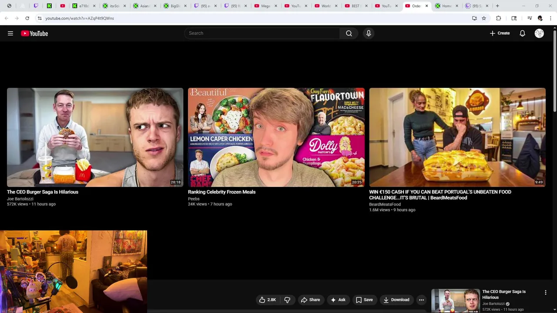Click '24K views • 7 hours ago' text
The width and height of the screenshot is (557, 313).
coord(210,204)
